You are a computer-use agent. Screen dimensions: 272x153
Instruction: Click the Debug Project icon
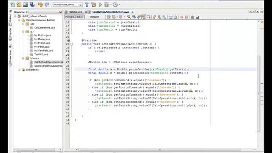(107, 5)
